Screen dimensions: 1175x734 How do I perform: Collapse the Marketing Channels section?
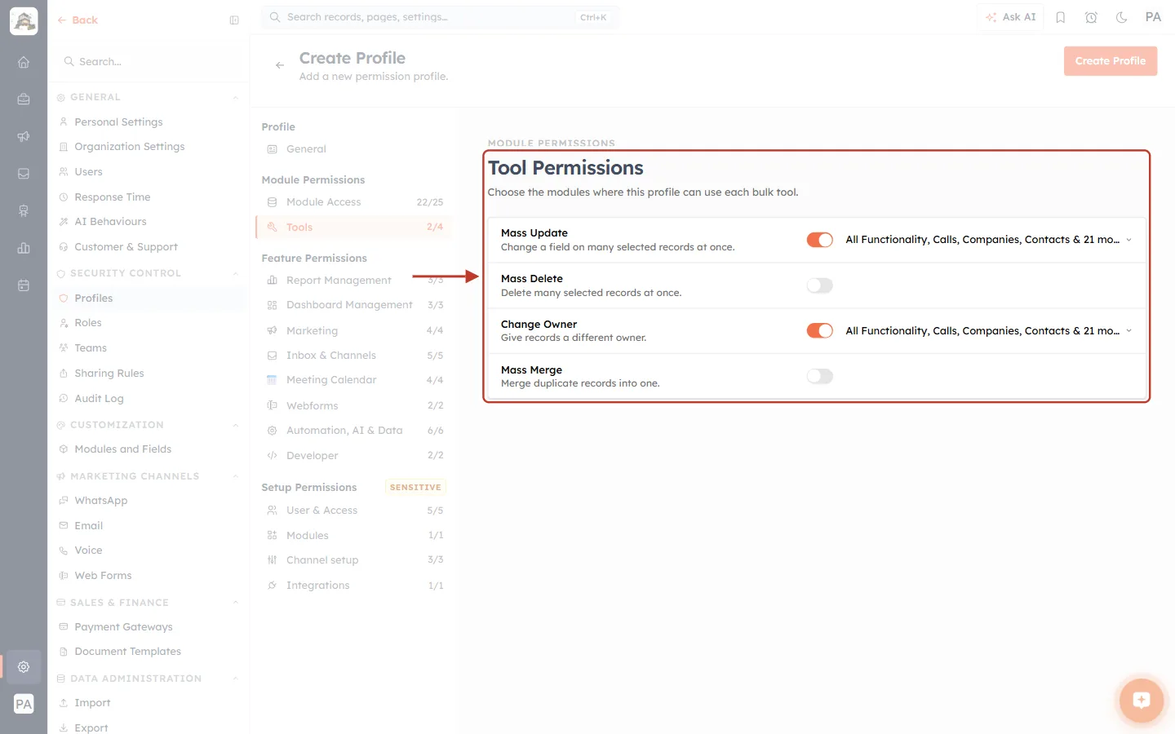coord(236,477)
